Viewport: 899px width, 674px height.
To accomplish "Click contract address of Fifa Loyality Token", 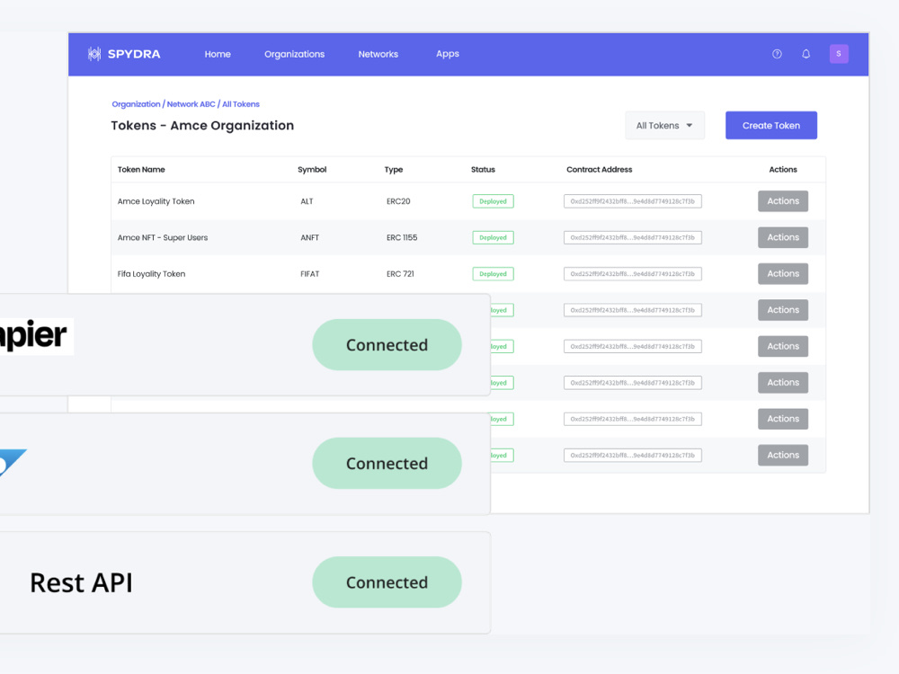I will (x=632, y=274).
